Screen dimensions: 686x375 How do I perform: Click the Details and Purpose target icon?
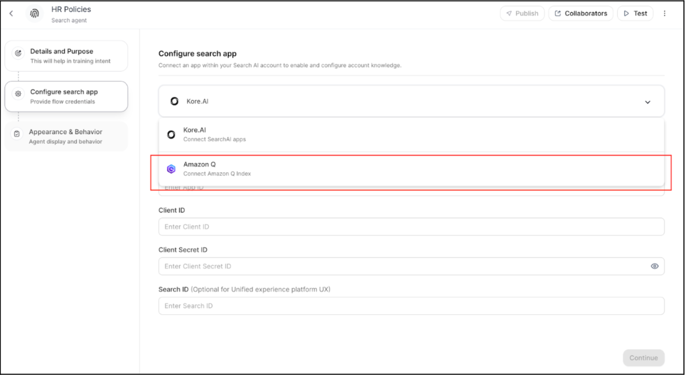pos(18,53)
